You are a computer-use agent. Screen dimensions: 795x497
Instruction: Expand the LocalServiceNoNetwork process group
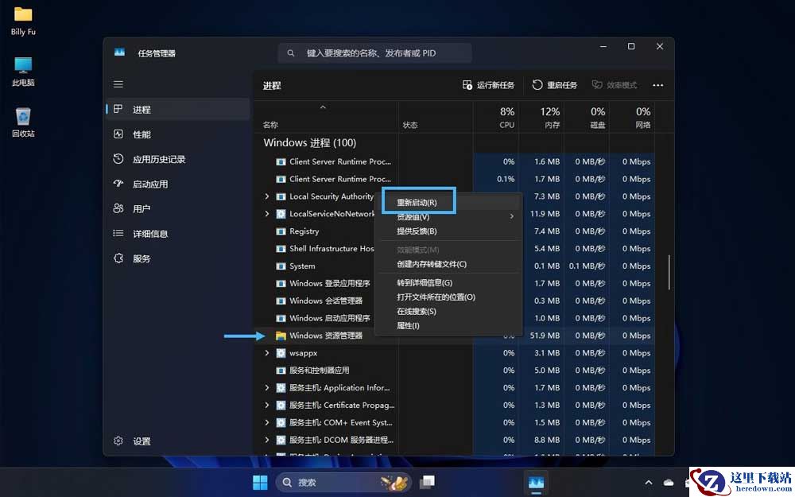point(267,213)
